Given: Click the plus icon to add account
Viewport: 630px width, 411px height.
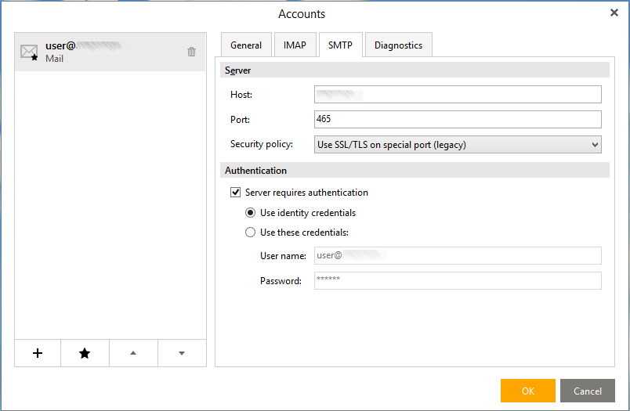Looking at the screenshot, I should point(38,353).
